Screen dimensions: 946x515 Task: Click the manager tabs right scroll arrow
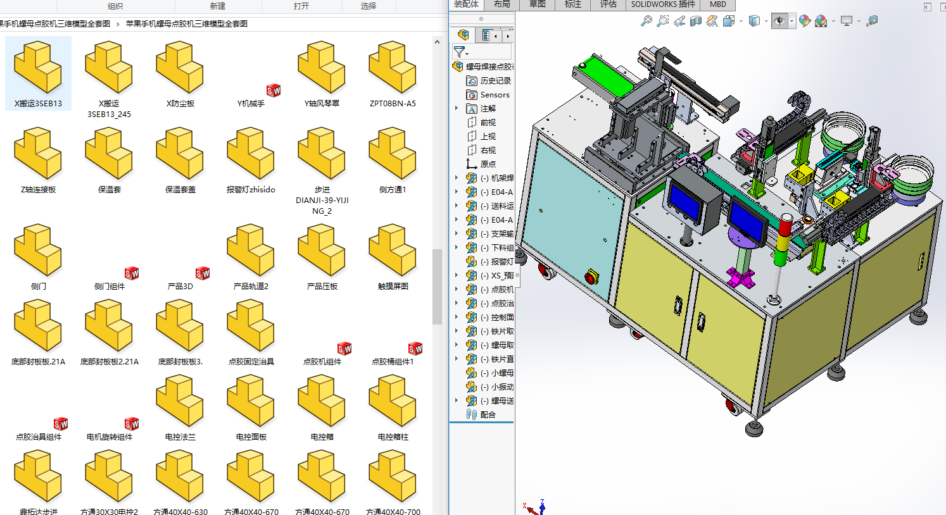pyautogui.click(x=507, y=37)
